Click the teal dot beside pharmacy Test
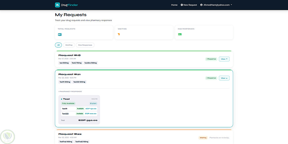 [x=62, y=99]
